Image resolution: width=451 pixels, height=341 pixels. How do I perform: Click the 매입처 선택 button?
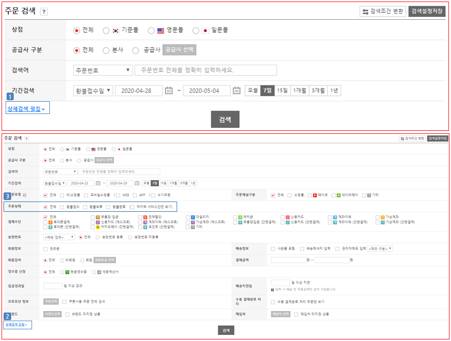[280, 314]
